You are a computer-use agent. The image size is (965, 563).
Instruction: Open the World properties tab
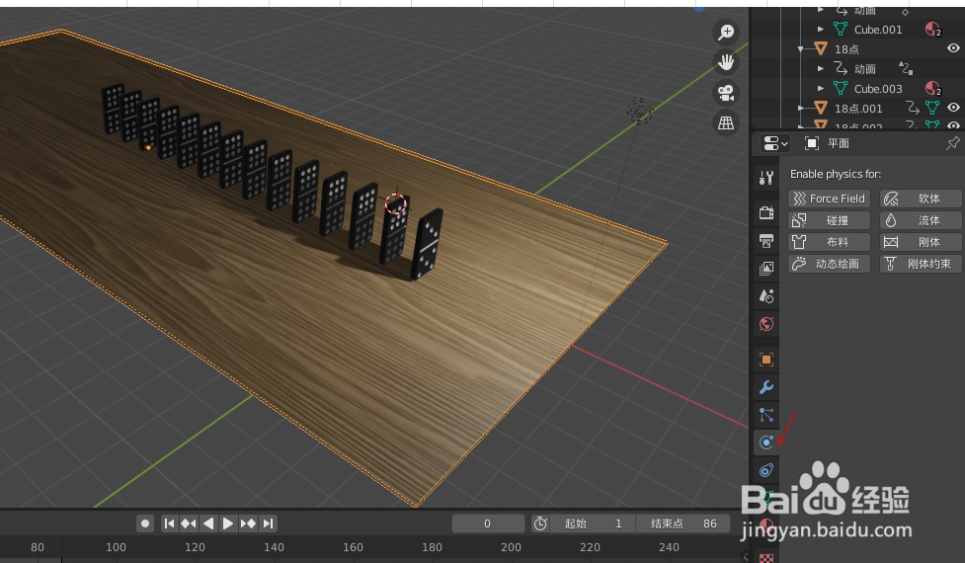click(766, 324)
